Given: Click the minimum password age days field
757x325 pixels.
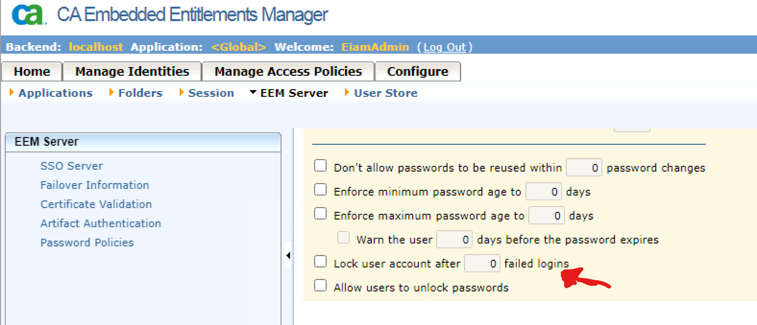Looking at the screenshot, I should [543, 191].
